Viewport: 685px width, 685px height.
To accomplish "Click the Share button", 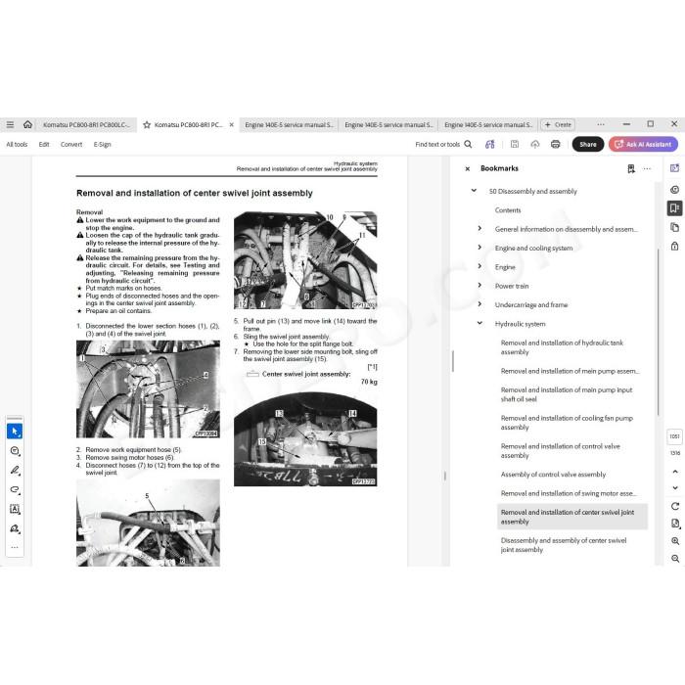I will click(x=588, y=144).
